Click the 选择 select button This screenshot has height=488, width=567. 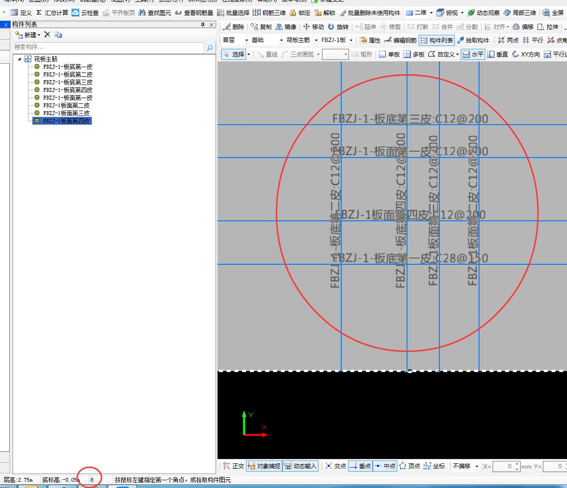tap(233, 54)
